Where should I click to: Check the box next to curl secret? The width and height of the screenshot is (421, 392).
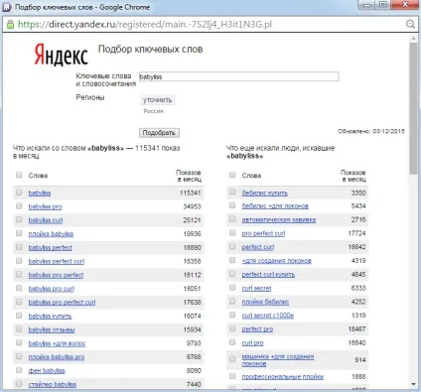[232, 288]
